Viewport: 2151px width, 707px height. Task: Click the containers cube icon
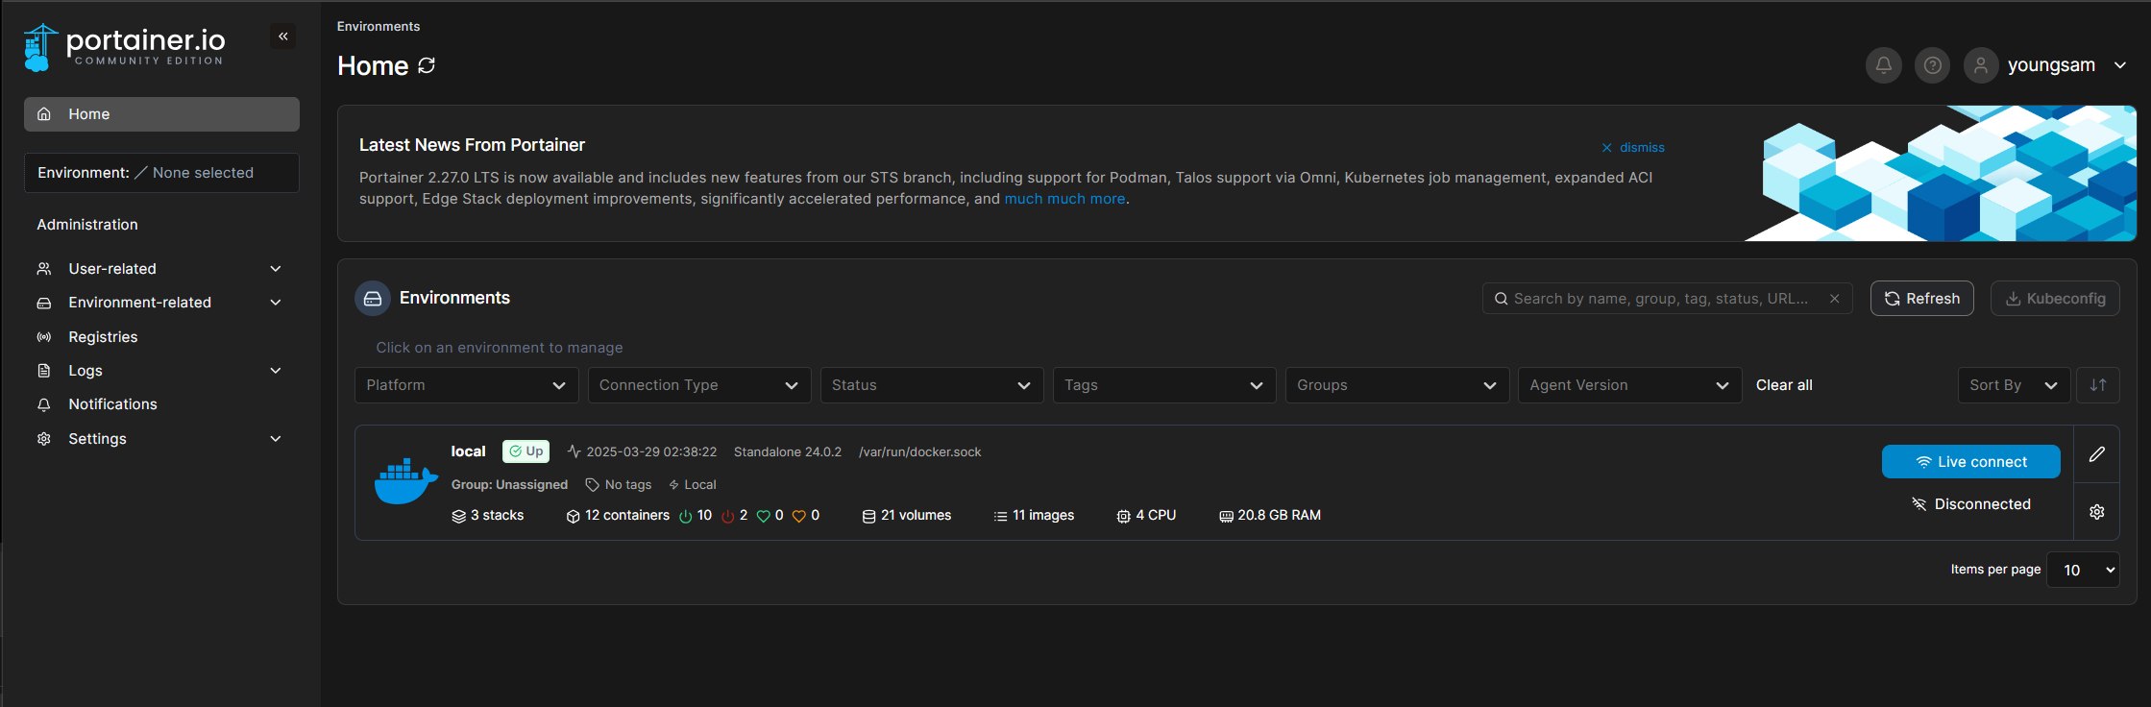click(574, 517)
